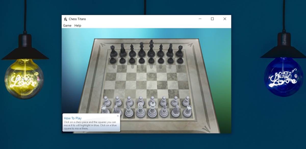
Task: Click the black pawn on the f-file
Action: [161, 59]
